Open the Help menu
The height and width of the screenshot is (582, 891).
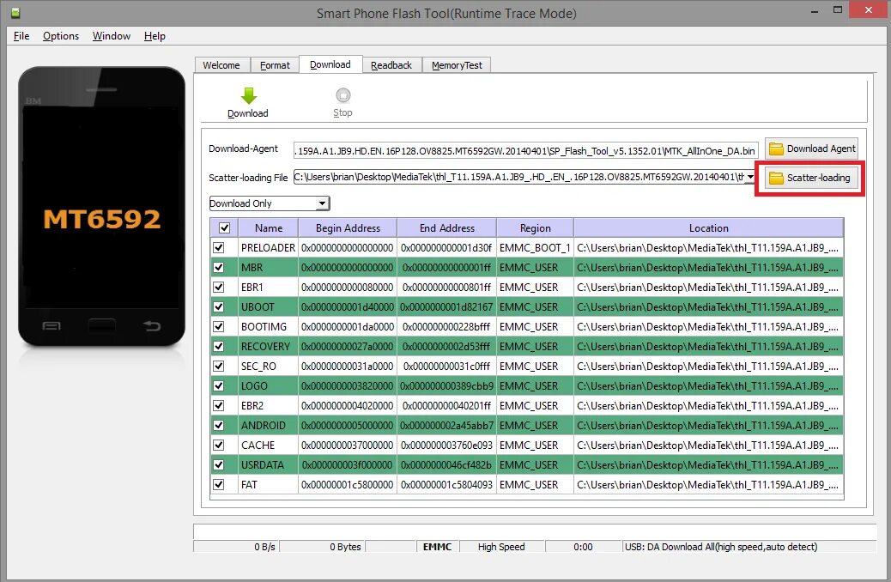pos(155,36)
